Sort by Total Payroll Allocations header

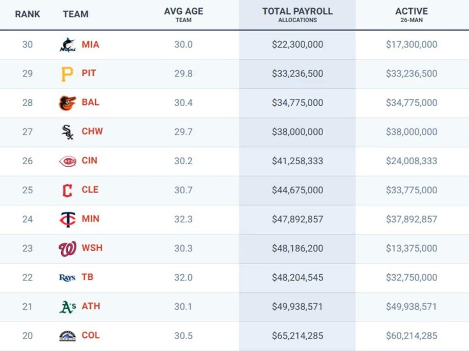tap(297, 15)
